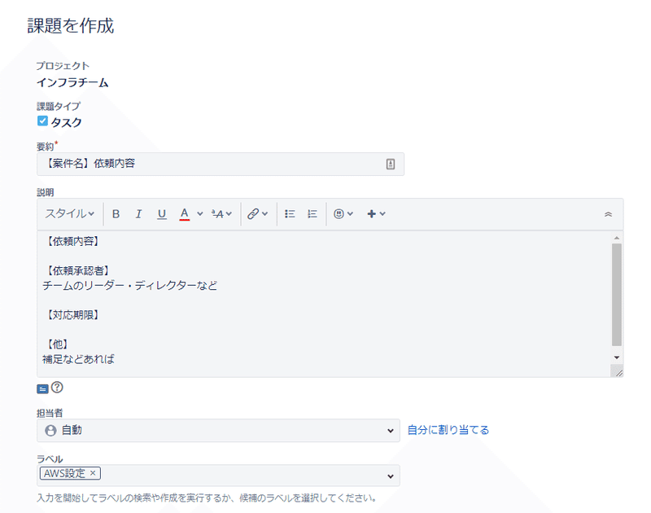
Task: Click the plus insert-more icon
Action: pos(372,214)
